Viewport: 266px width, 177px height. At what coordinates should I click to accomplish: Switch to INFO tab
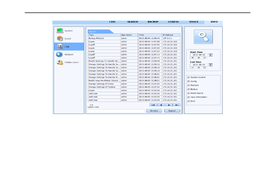pyautogui.click(x=214, y=22)
